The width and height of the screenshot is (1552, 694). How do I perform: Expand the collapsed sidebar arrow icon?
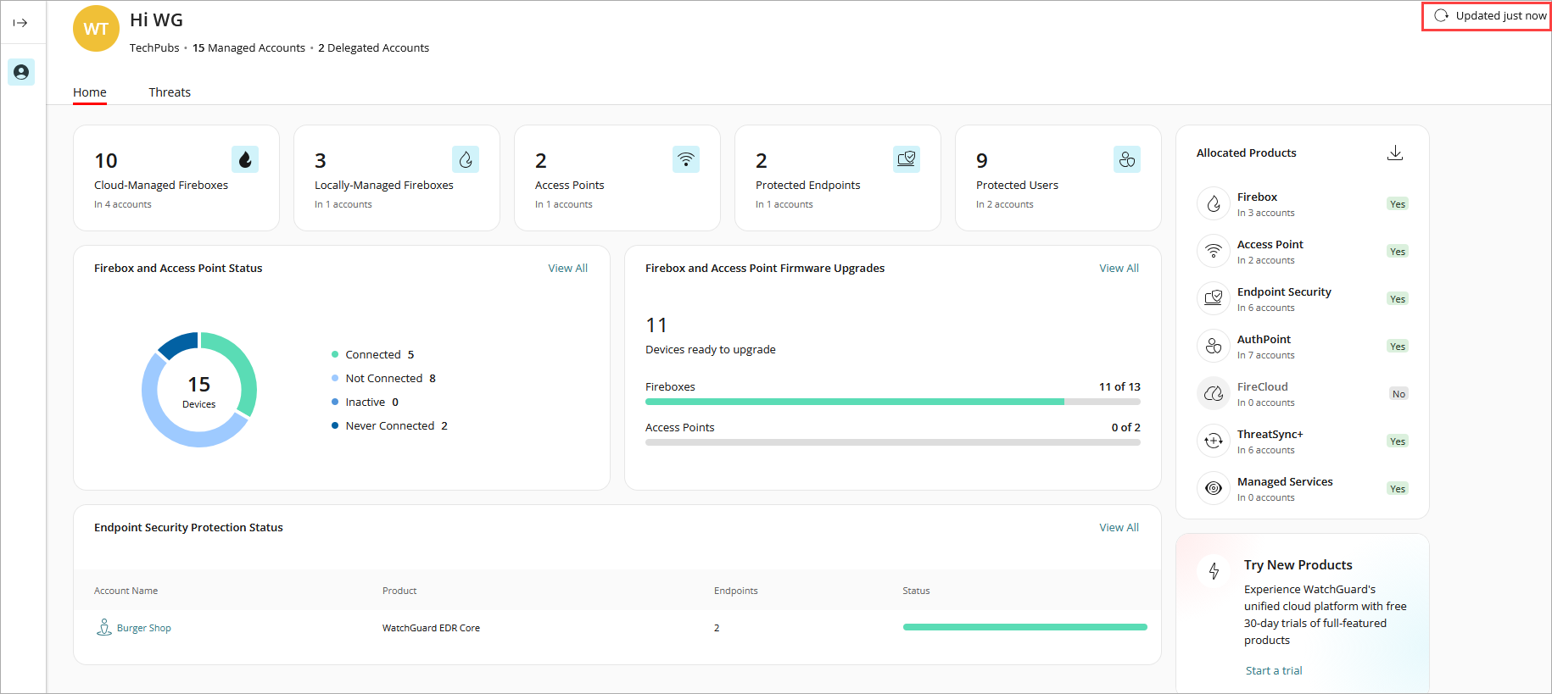20,23
